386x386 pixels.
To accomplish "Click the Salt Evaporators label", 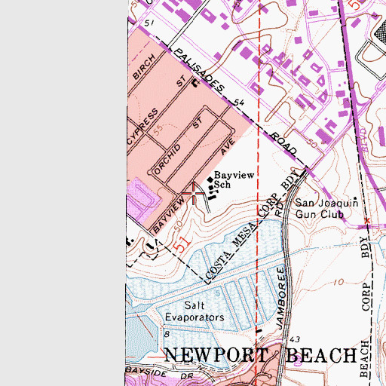I will pos(195,311).
